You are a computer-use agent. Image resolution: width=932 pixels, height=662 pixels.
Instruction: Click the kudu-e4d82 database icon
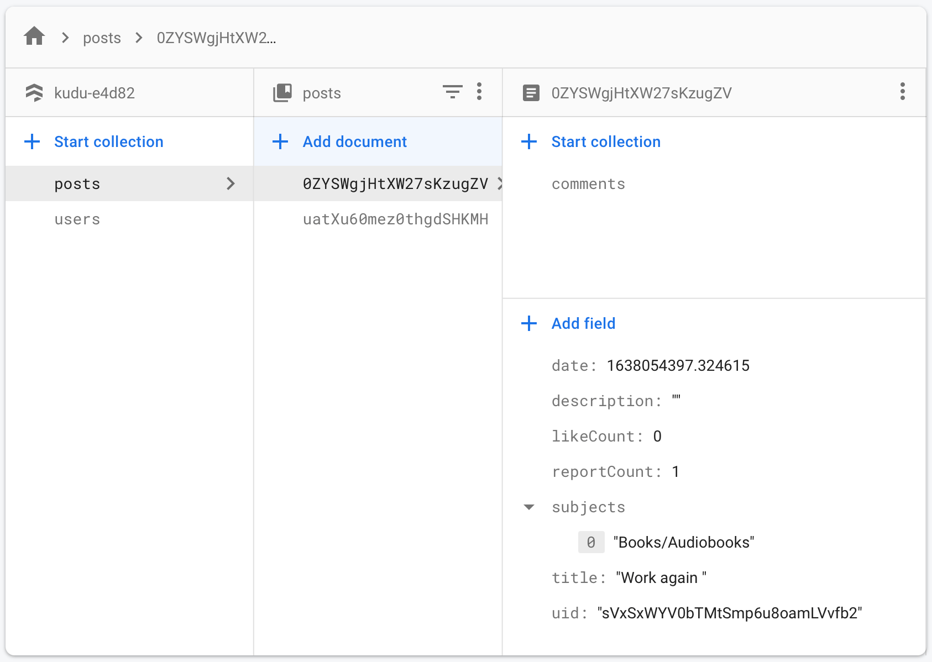click(x=34, y=93)
